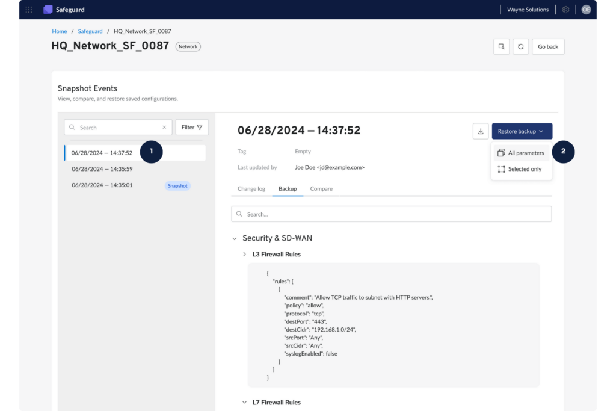Click the Safeguard logo icon
This screenshot has height=411, width=616.
(x=48, y=9)
